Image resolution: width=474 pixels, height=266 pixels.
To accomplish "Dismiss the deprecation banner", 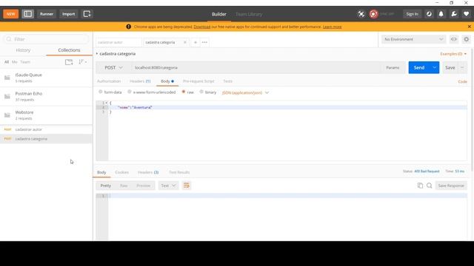I will 469,27.
